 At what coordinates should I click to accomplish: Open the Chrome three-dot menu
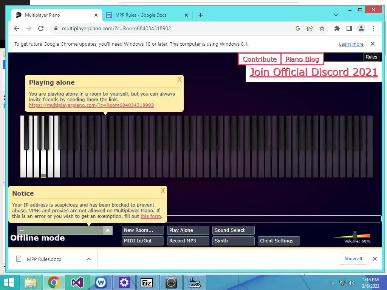(373, 28)
